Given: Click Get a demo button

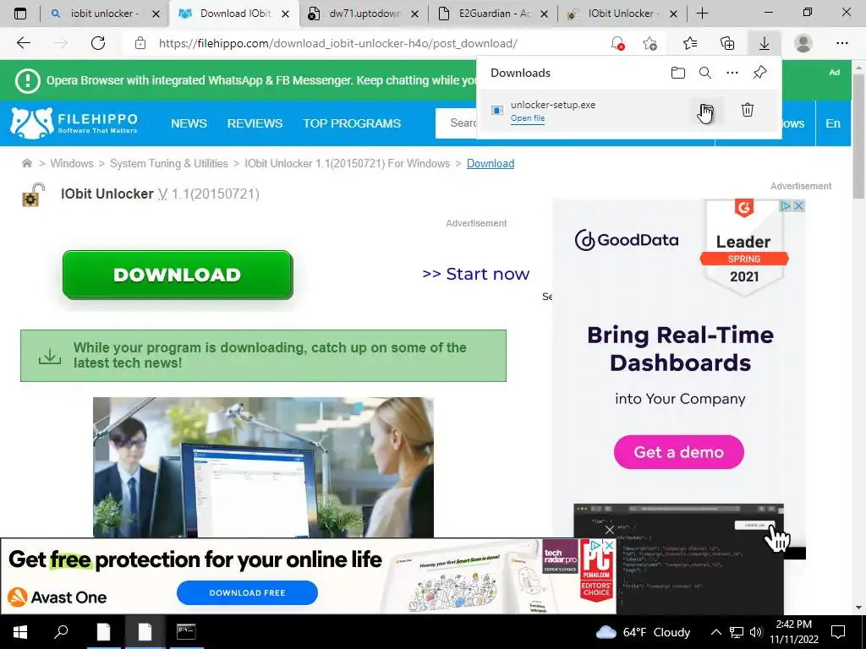Looking at the screenshot, I should tap(679, 452).
